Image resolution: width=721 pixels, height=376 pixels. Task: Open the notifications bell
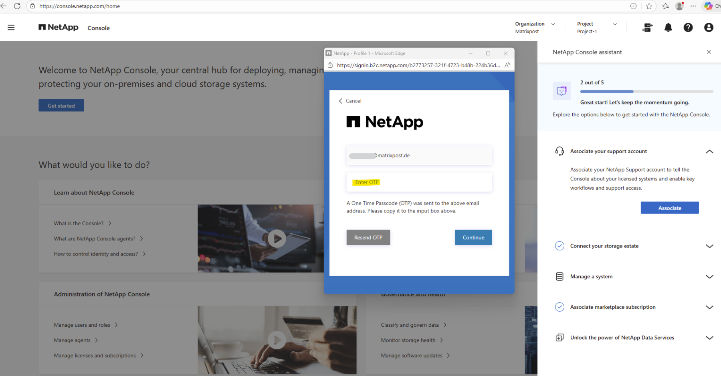click(668, 28)
